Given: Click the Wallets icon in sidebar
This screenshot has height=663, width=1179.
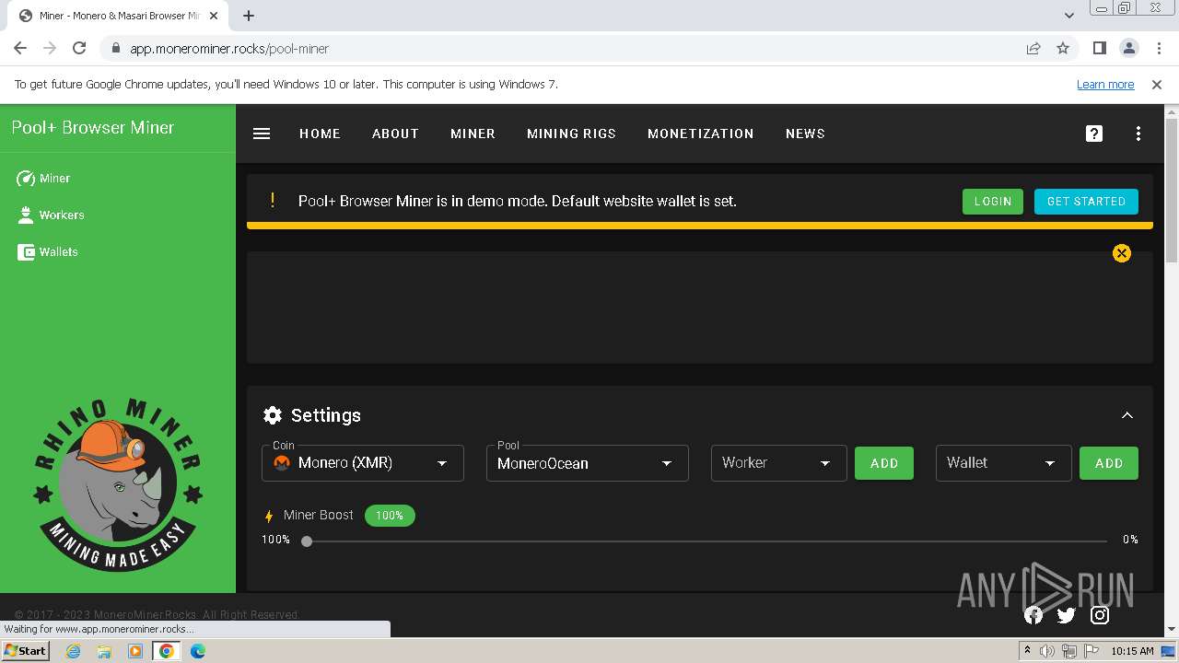Looking at the screenshot, I should point(26,251).
